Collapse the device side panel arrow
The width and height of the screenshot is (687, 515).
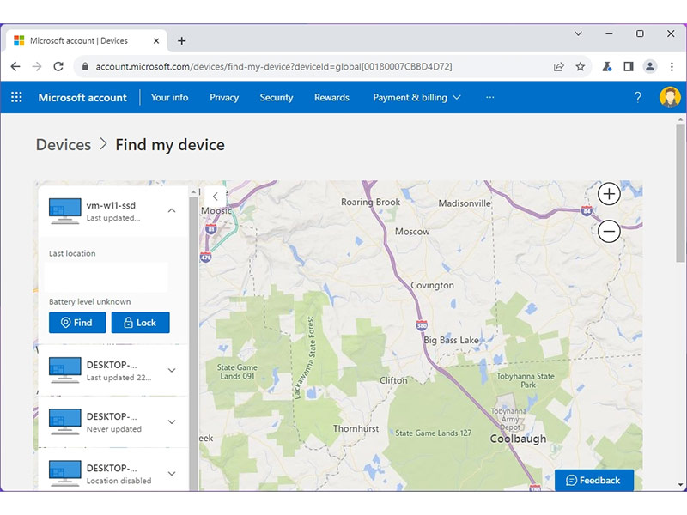point(216,197)
